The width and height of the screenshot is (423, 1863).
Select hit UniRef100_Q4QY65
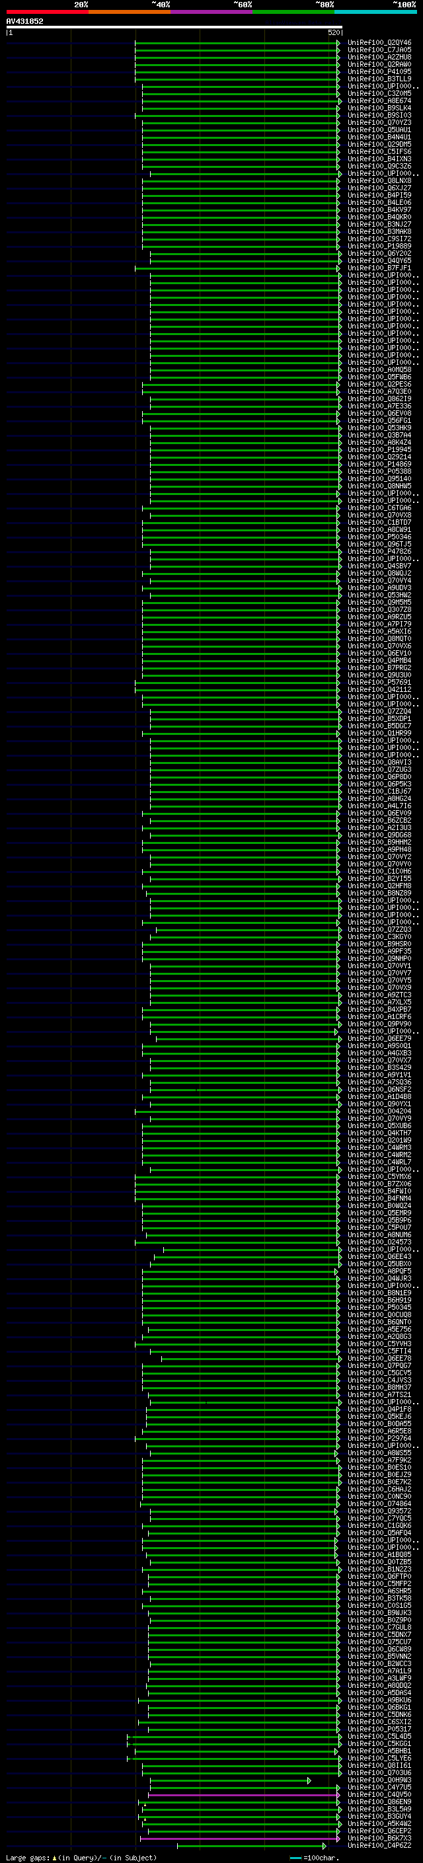tap(379, 261)
